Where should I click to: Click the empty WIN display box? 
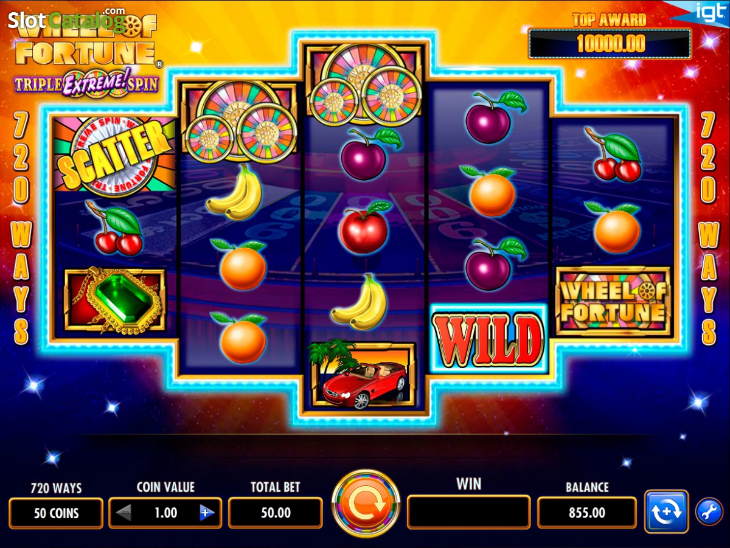469,512
